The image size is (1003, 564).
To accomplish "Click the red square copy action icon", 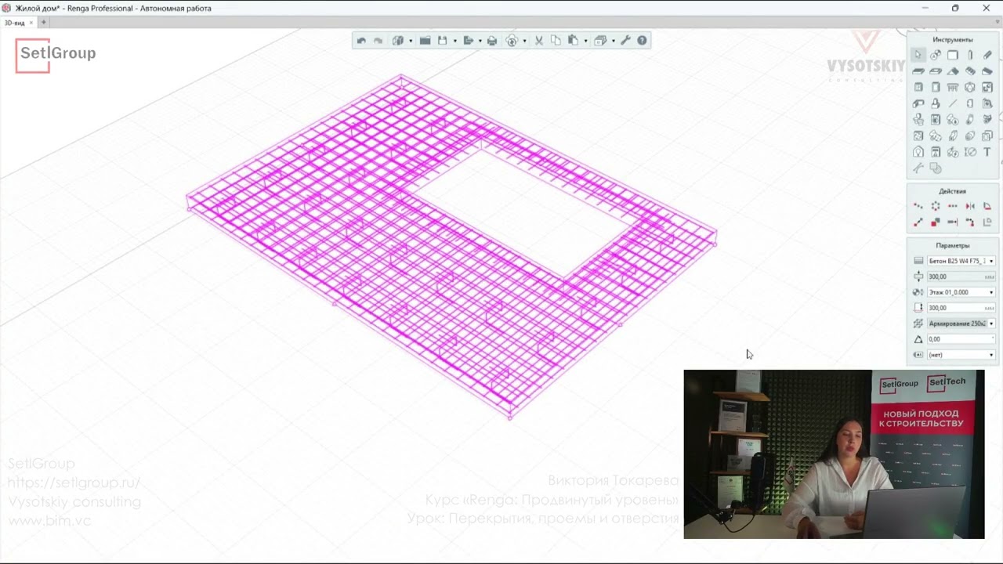I will pyautogui.click(x=936, y=222).
